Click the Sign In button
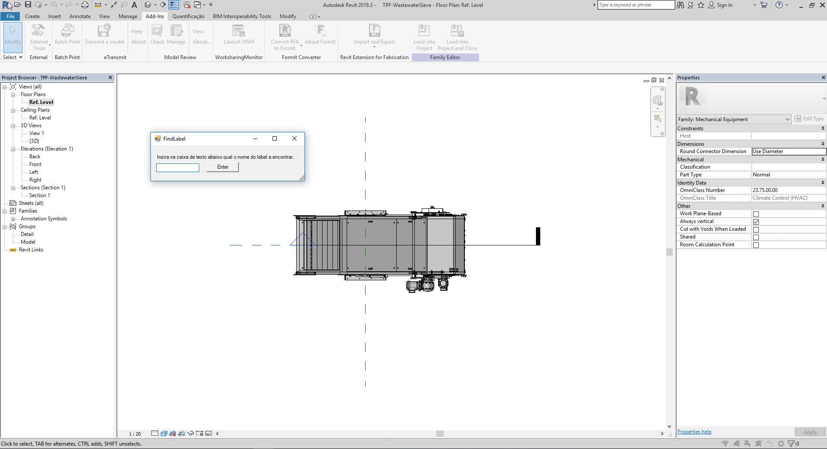The width and height of the screenshot is (827, 449). (x=720, y=5)
